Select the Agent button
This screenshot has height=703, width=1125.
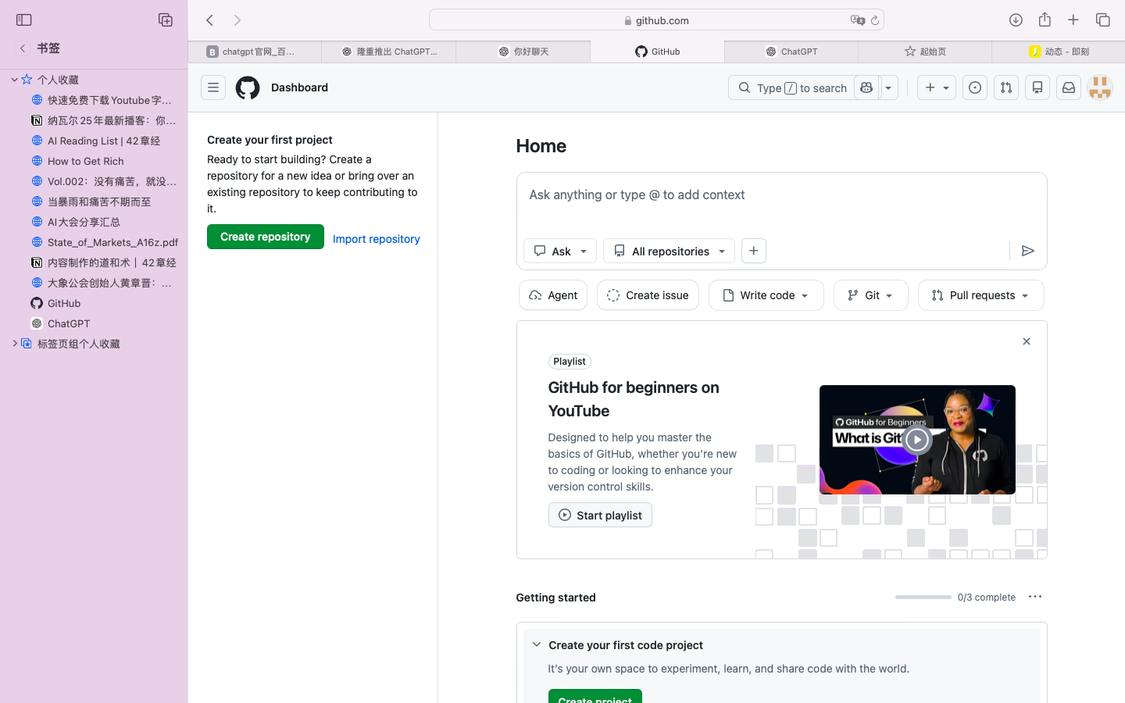coord(553,295)
